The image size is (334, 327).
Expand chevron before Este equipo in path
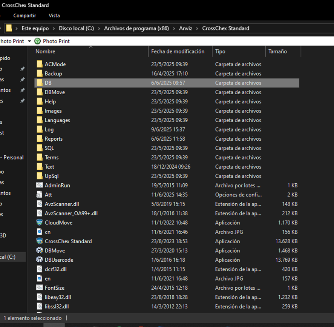17,28
